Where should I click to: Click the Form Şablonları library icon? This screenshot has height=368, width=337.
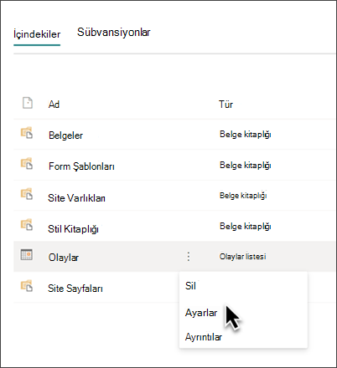click(x=27, y=164)
